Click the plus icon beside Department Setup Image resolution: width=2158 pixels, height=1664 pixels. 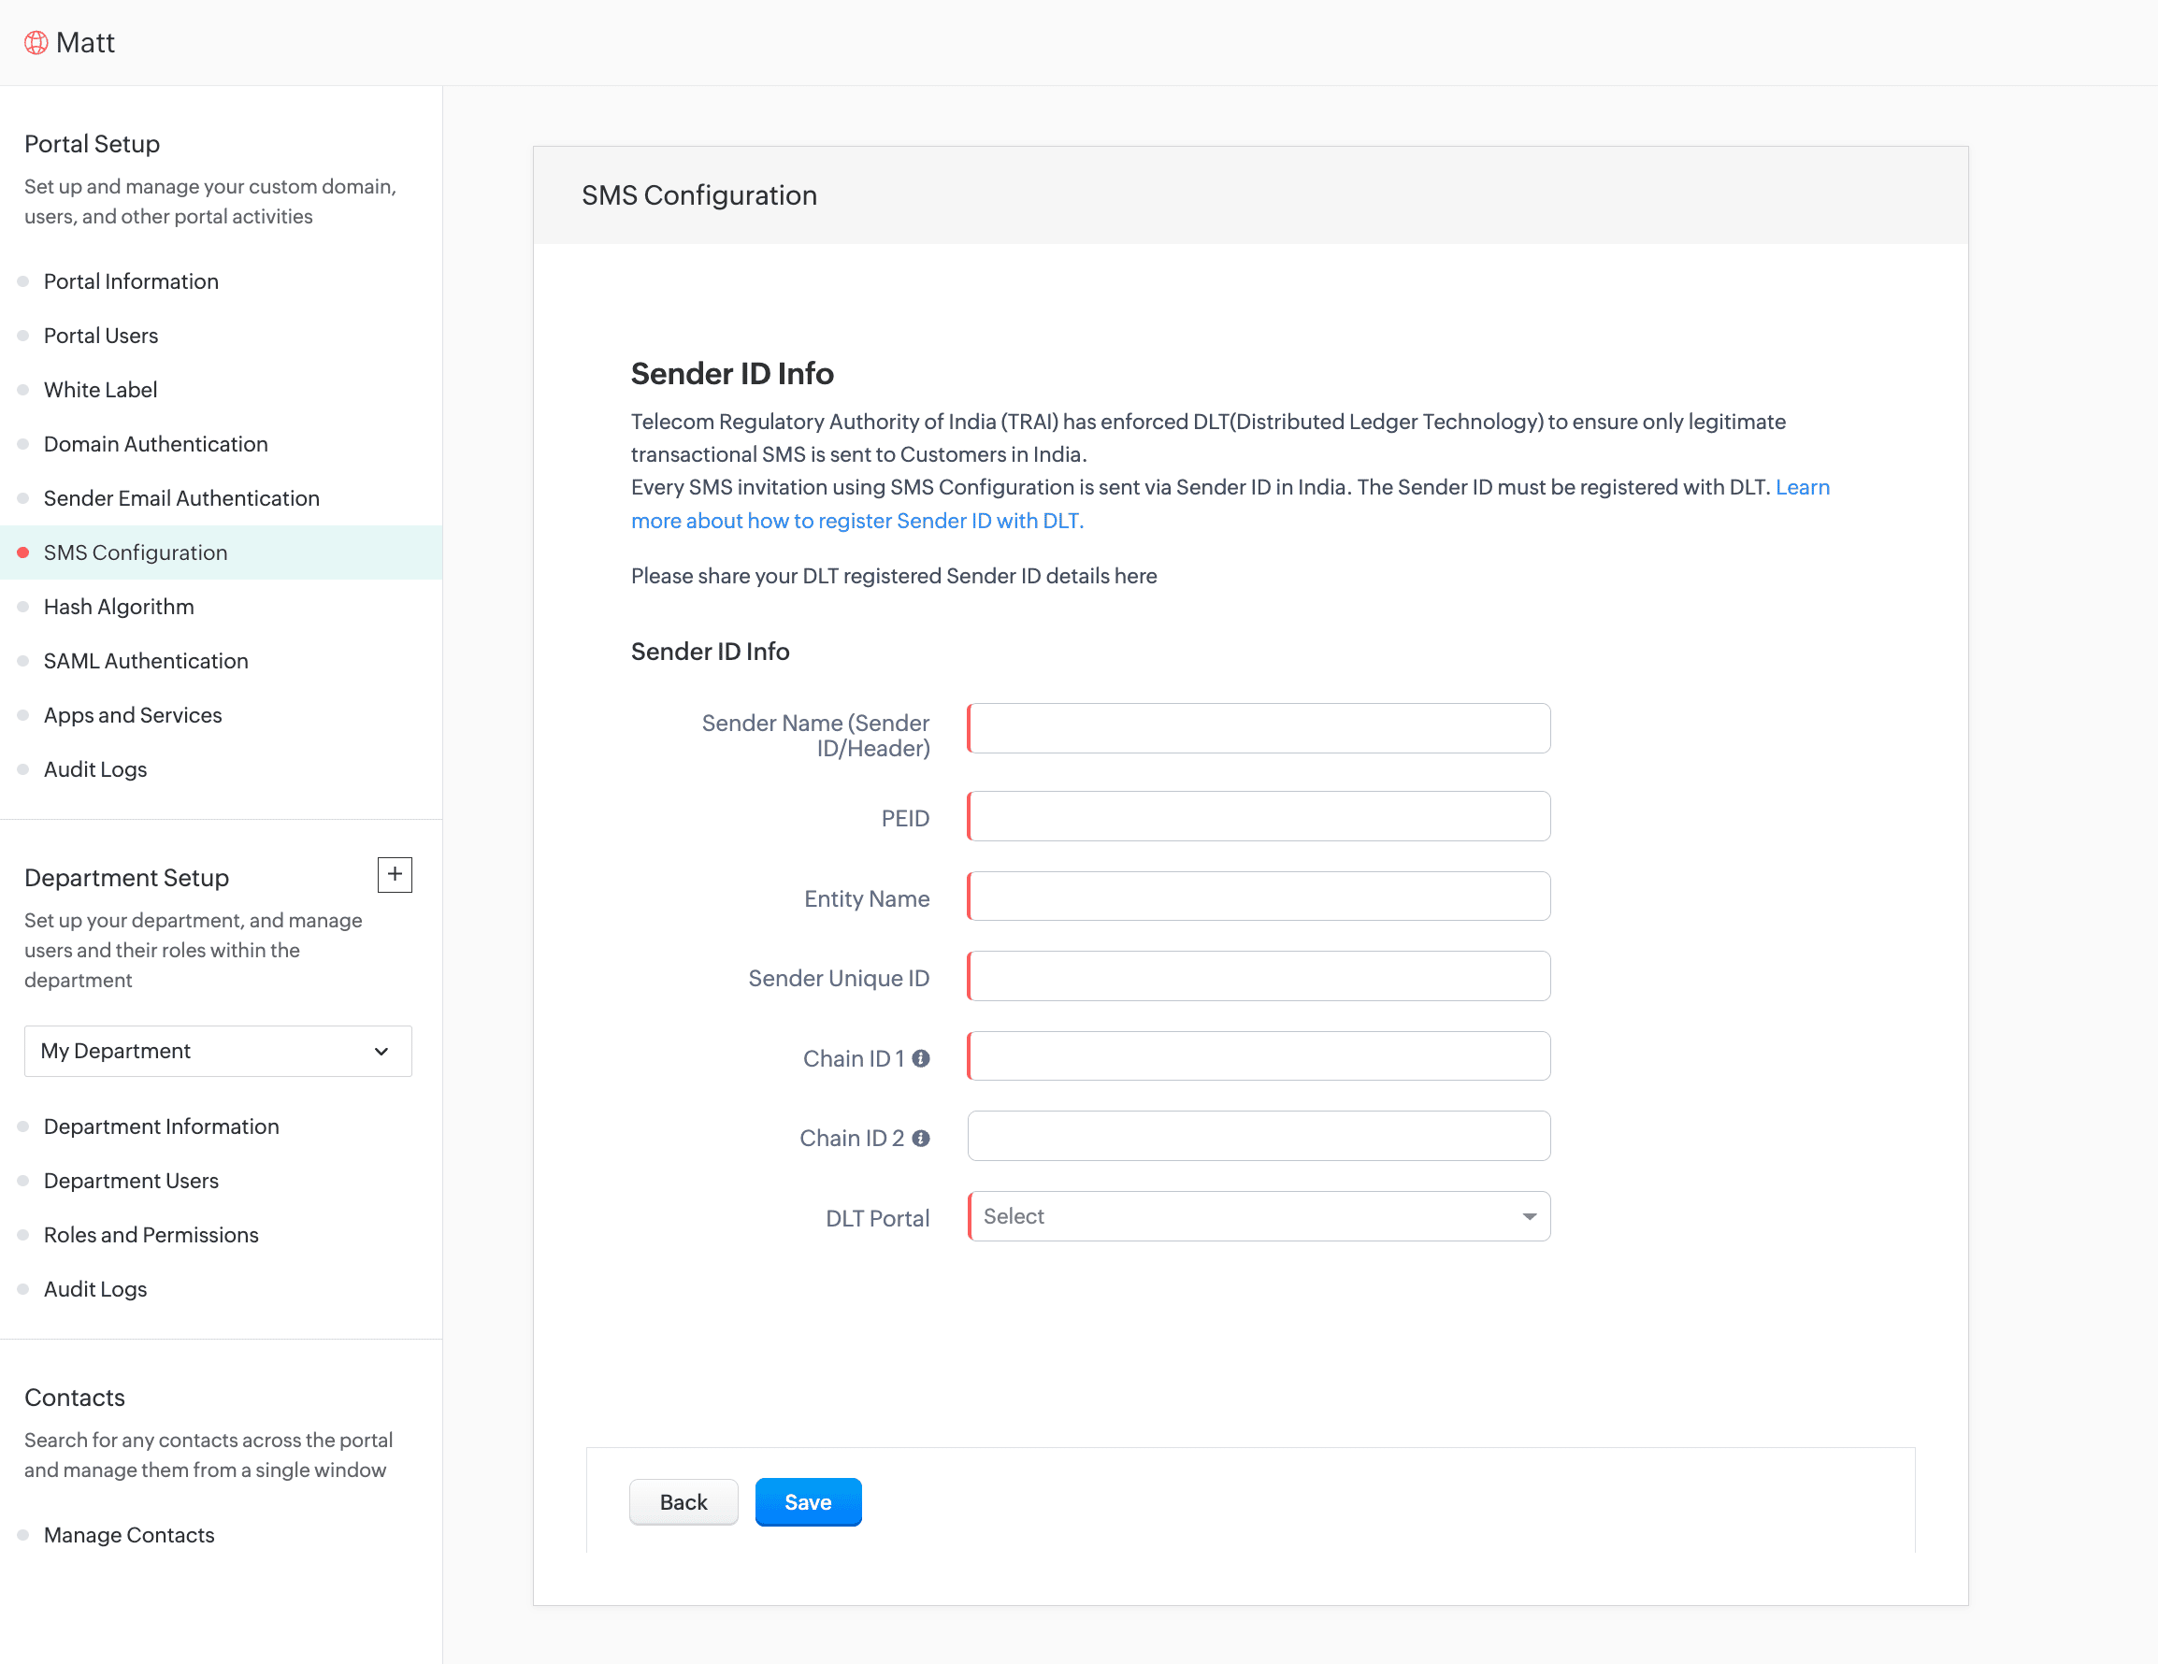[x=395, y=874]
